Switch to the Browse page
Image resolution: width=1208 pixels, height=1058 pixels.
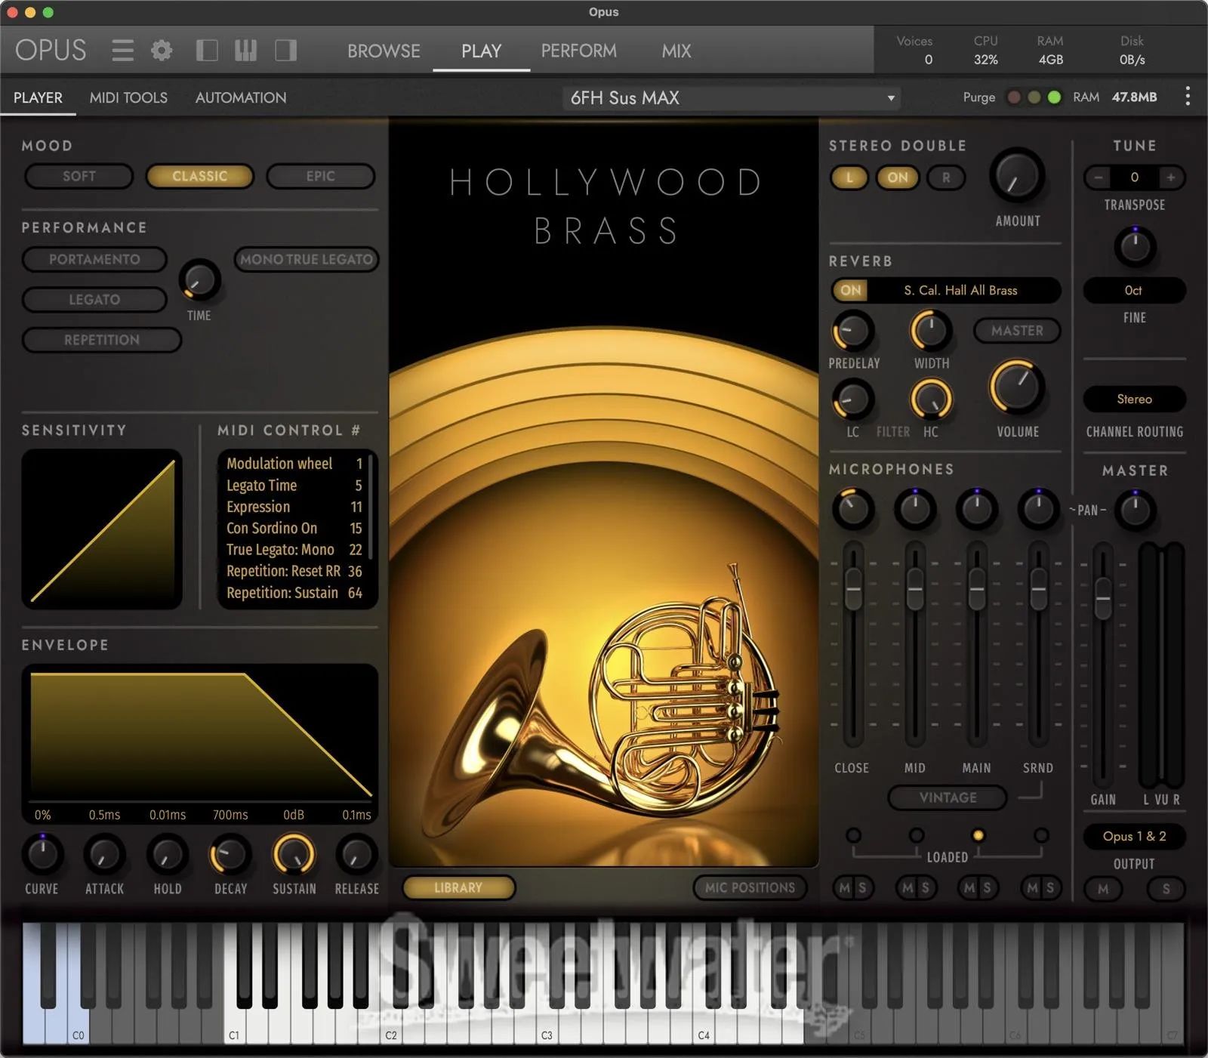pyautogui.click(x=384, y=51)
